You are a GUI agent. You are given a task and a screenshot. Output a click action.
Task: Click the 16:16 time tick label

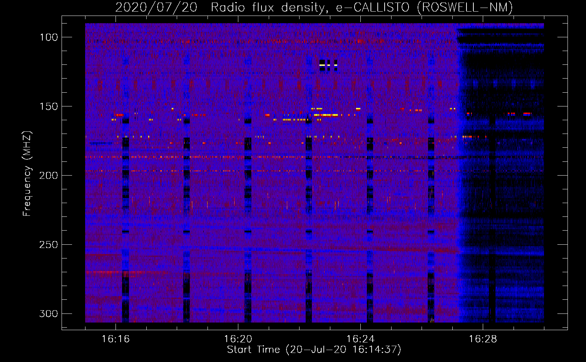[116, 339]
